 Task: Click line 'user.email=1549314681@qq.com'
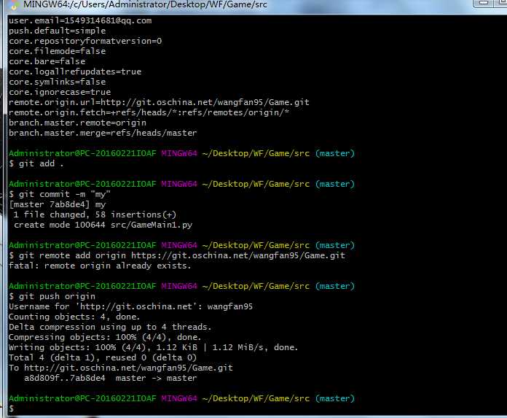tap(80, 20)
